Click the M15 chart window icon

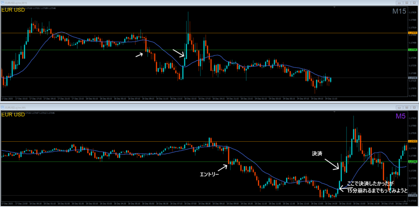coord(3,3)
